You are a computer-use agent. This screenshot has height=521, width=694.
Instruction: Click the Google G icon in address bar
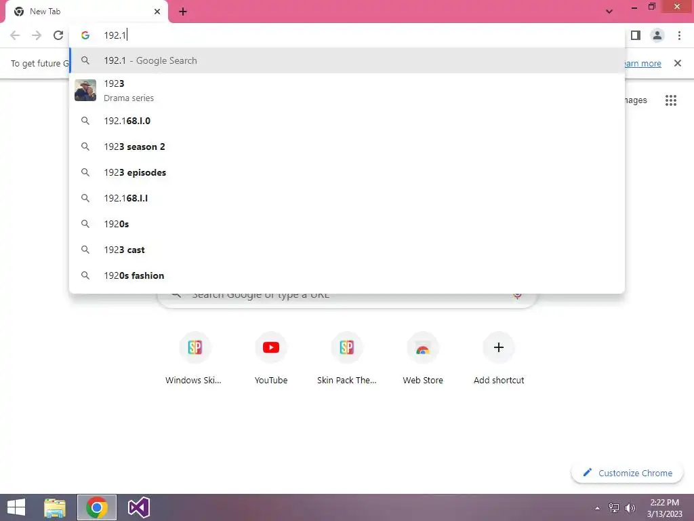85,35
